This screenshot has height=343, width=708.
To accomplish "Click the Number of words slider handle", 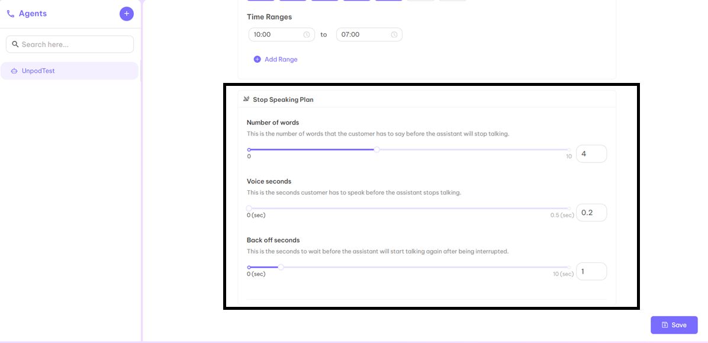I will [377, 150].
